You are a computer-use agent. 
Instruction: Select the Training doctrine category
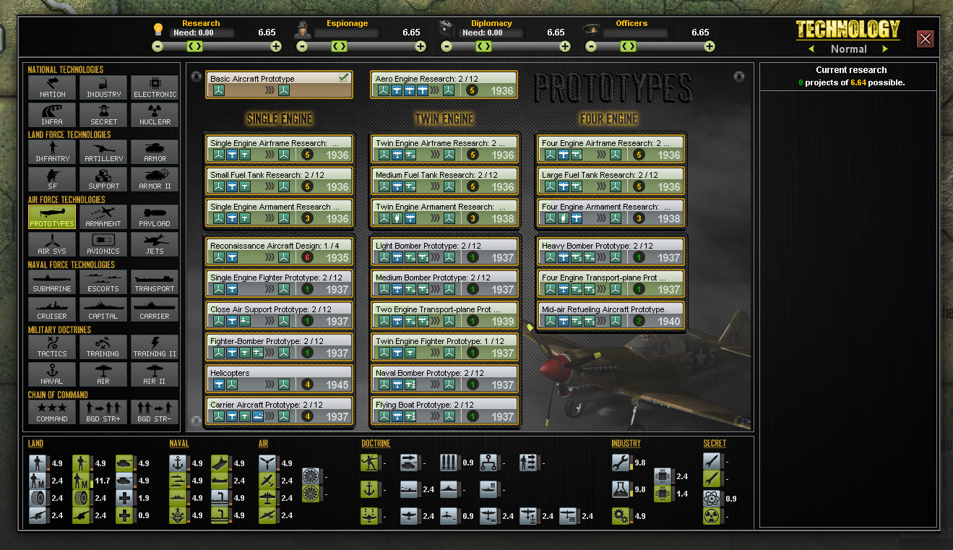pos(103,347)
